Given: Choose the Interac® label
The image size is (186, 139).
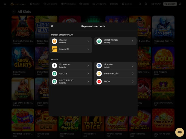Looking at the screenshot, I should [64, 49].
